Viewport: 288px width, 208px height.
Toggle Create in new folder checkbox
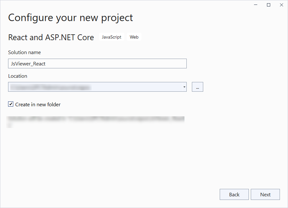pyautogui.click(x=11, y=104)
